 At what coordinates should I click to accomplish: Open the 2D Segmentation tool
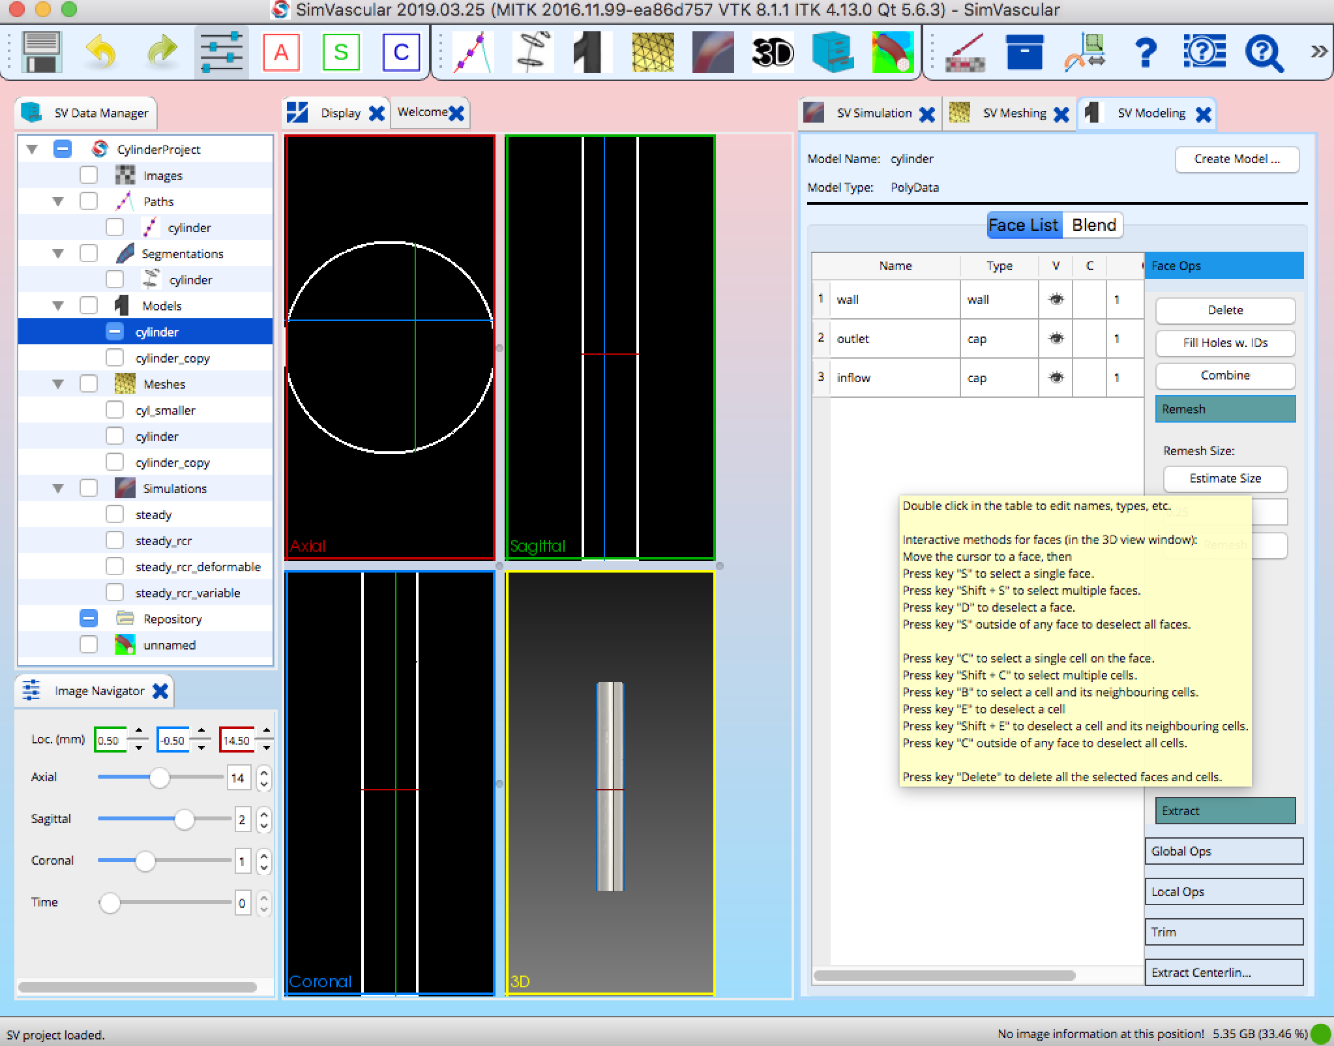point(533,52)
